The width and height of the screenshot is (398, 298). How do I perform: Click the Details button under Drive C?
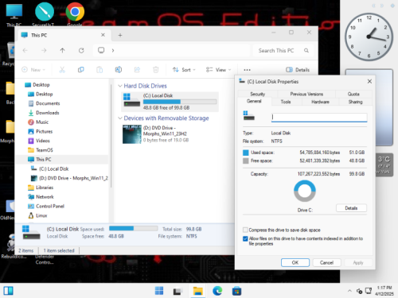(x=351, y=208)
